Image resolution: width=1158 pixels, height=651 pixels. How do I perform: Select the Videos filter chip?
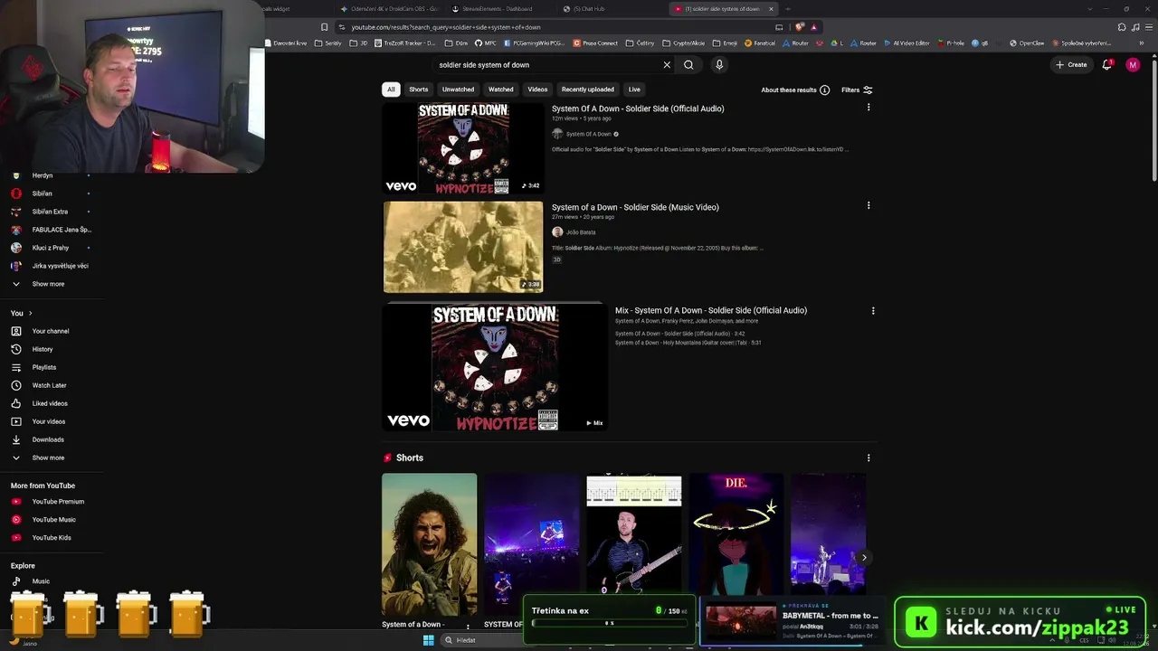coord(537,90)
